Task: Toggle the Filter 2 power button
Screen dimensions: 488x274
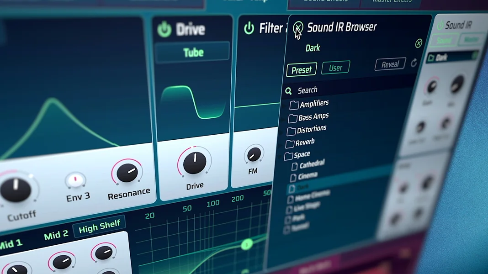Action: [x=249, y=28]
